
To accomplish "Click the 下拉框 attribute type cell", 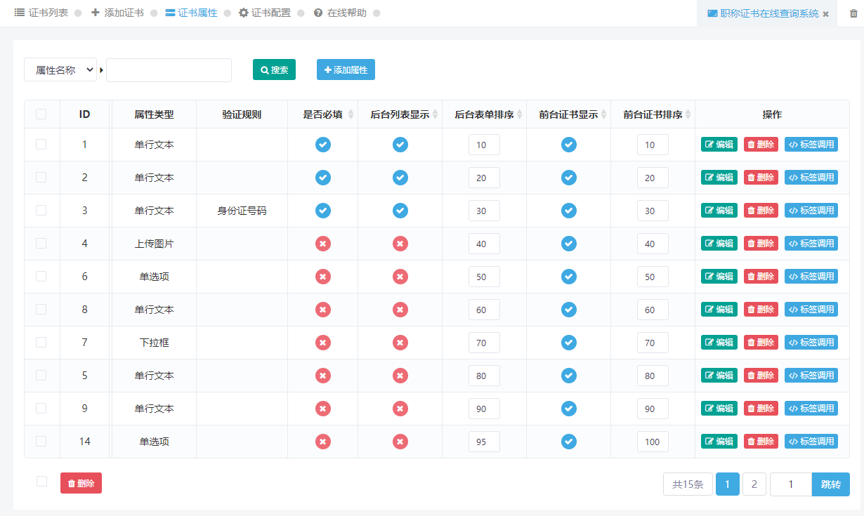I will (155, 343).
